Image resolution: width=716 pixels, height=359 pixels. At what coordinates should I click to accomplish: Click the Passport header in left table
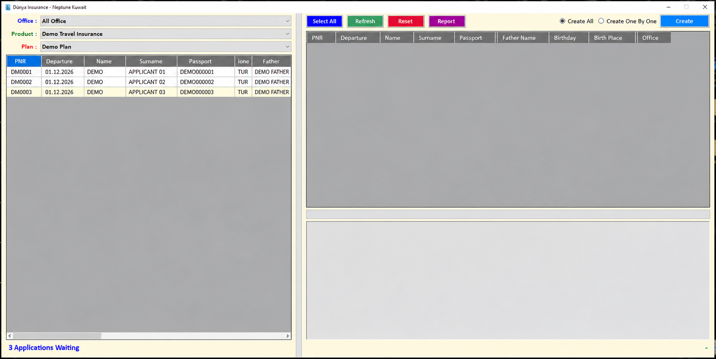pyautogui.click(x=206, y=61)
